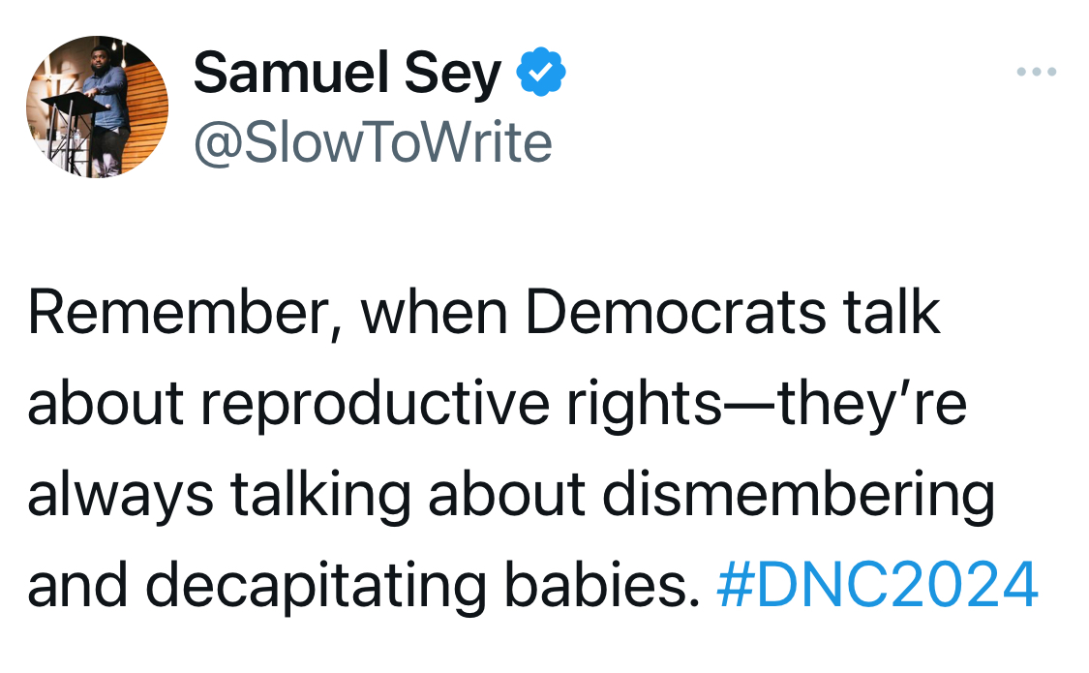This screenshot has height=673, width=1089.
Task: Click the blue verified checkmark badge
Action: 543,76
